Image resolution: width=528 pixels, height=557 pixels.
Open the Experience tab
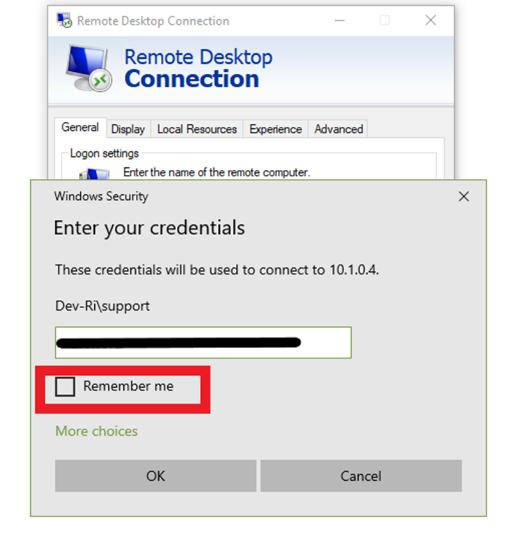[x=275, y=129]
